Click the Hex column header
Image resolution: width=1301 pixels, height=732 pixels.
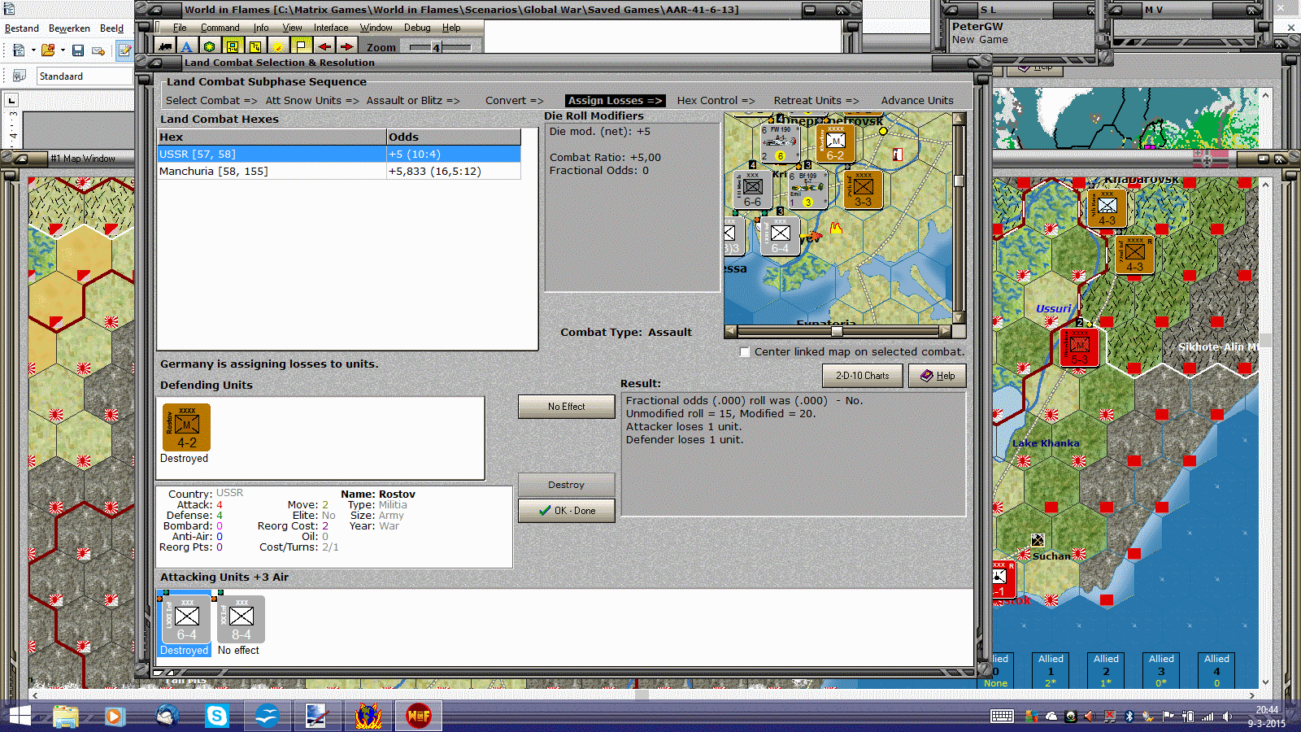(x=272, y=137)
